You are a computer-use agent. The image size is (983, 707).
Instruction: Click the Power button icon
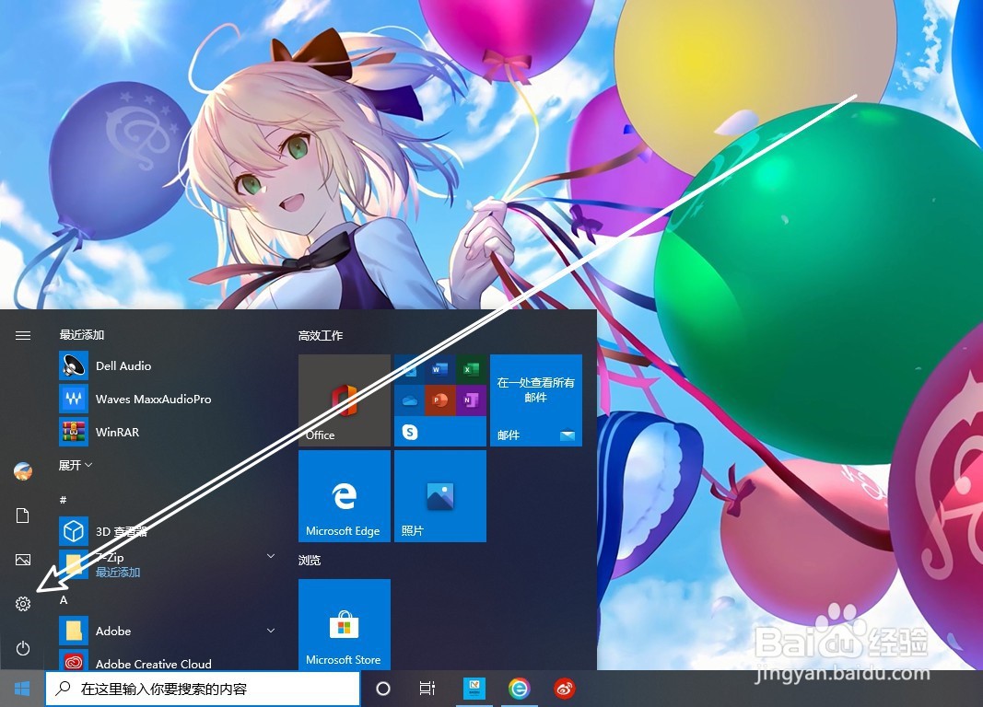coord(22,648)
